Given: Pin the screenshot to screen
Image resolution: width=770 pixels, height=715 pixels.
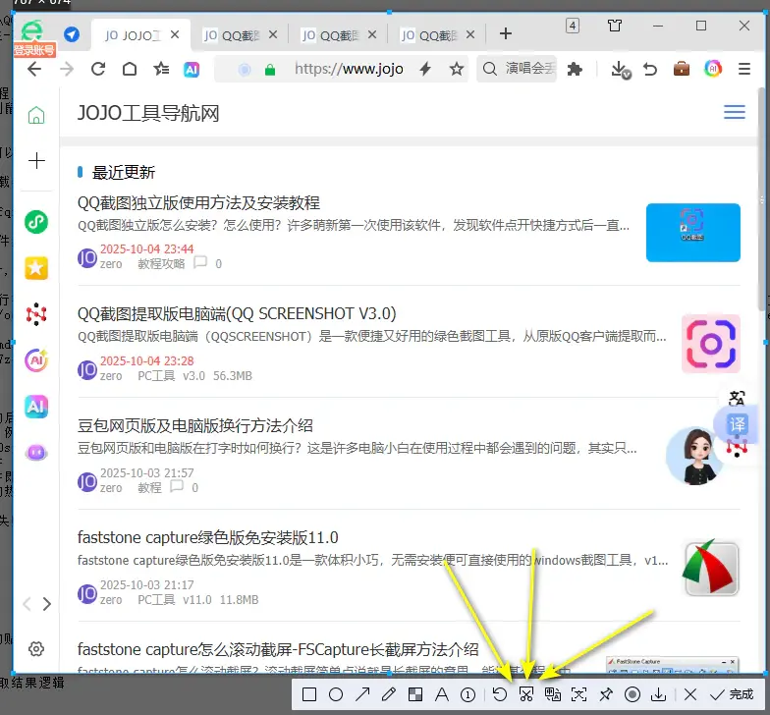Looking at the screenshot, I should click(x=606, y=694).
